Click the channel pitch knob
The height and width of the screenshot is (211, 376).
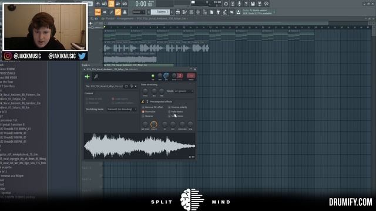[x=174, y=76]
